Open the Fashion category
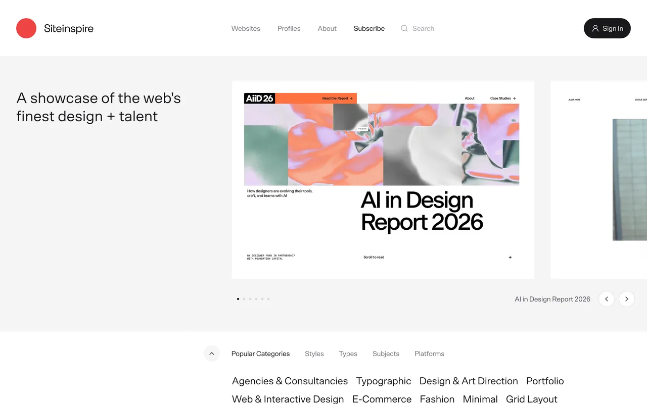The image size is (647, 404). pos(437,399)
